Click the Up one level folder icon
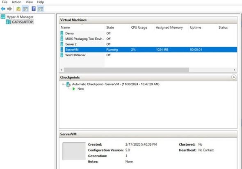Viewport: 242px width, 169px height. tap(18, 9)
